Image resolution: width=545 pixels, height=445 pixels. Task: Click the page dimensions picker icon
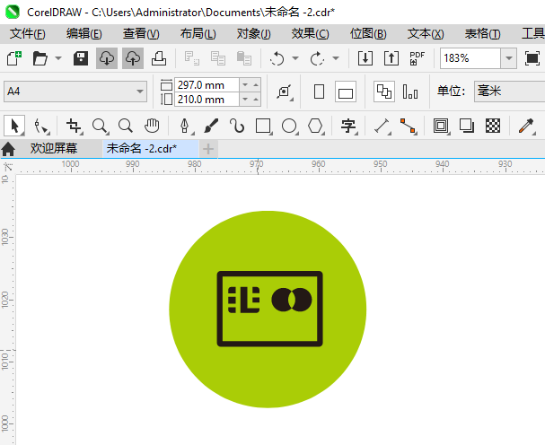click(x=285, y=92)
